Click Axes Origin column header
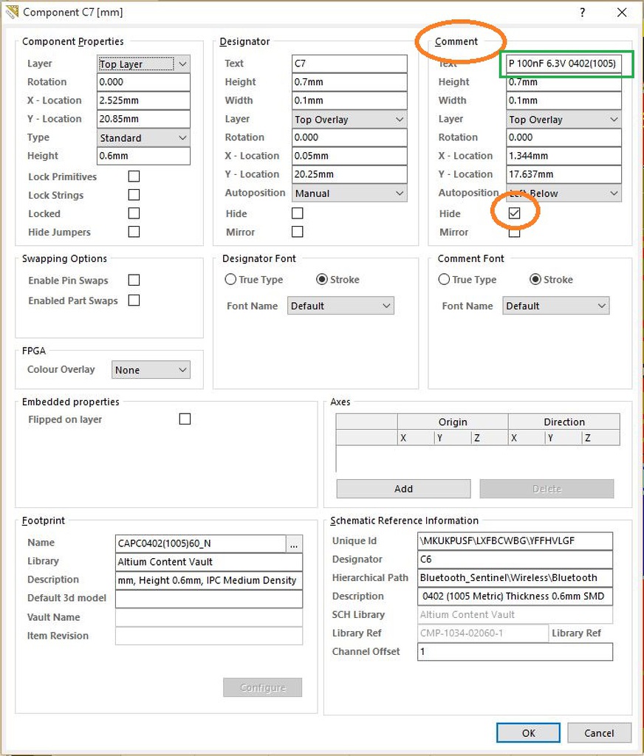This screenshot has width=644, height=756. (x=453, y=422)
